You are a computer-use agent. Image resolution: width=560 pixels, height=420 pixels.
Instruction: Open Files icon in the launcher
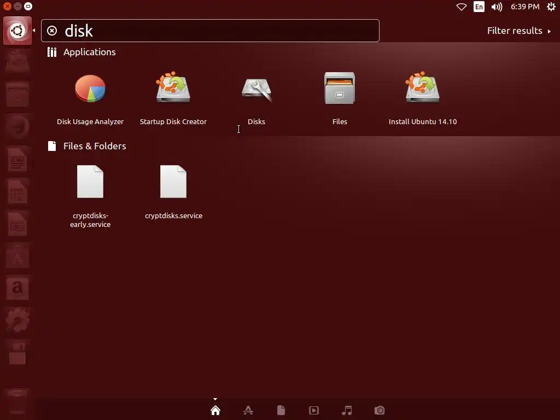point(17,95)
